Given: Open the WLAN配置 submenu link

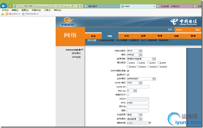Looking at the screenshot, I should (x=122, y=40).
